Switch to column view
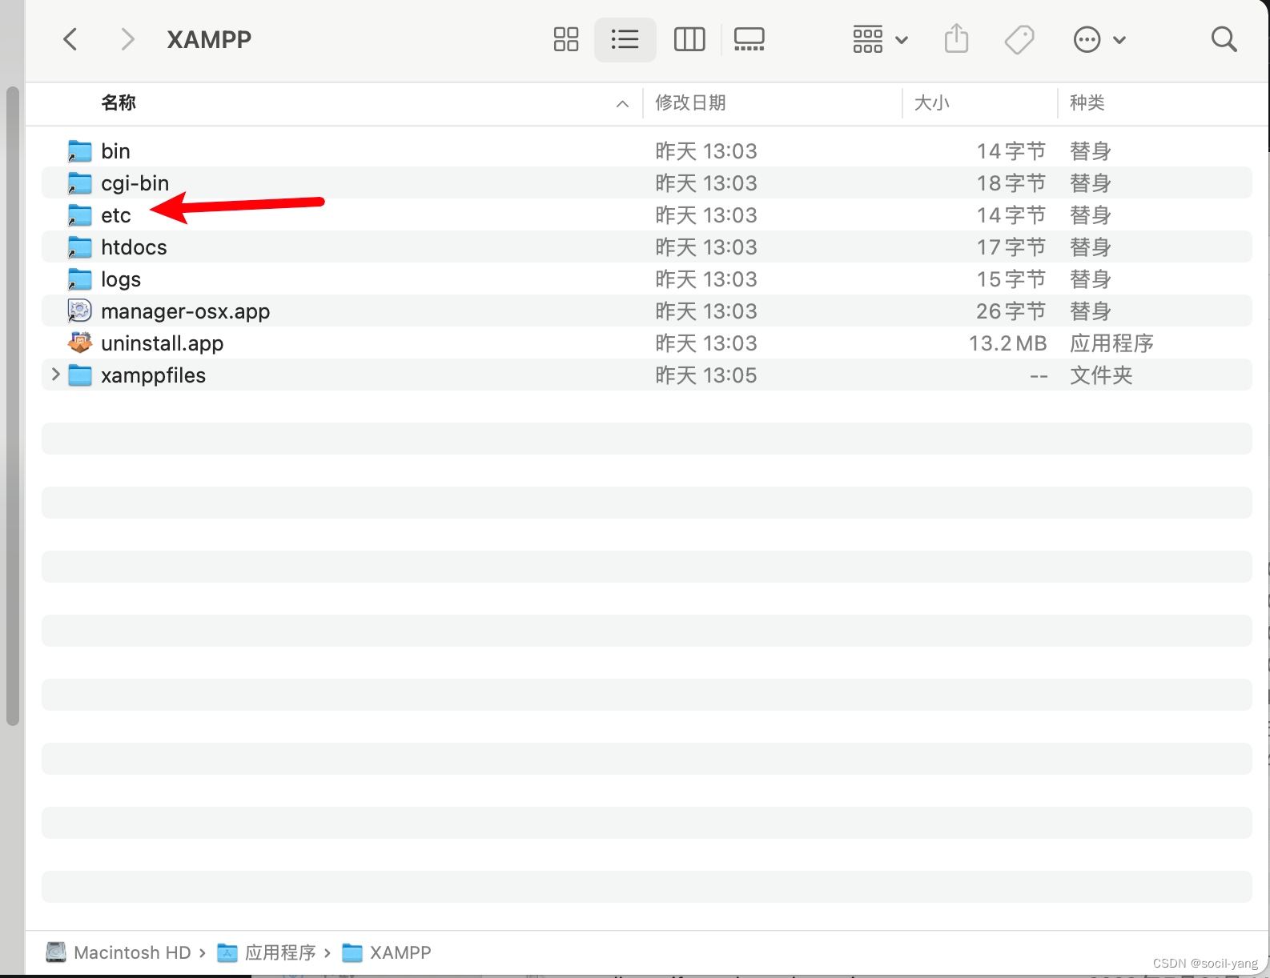The width and height of the screenshot is (1270, 978). pos(689,39)
